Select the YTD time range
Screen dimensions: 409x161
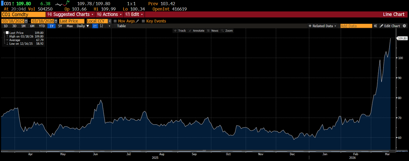pyautogui.click(x=42, y=26)
